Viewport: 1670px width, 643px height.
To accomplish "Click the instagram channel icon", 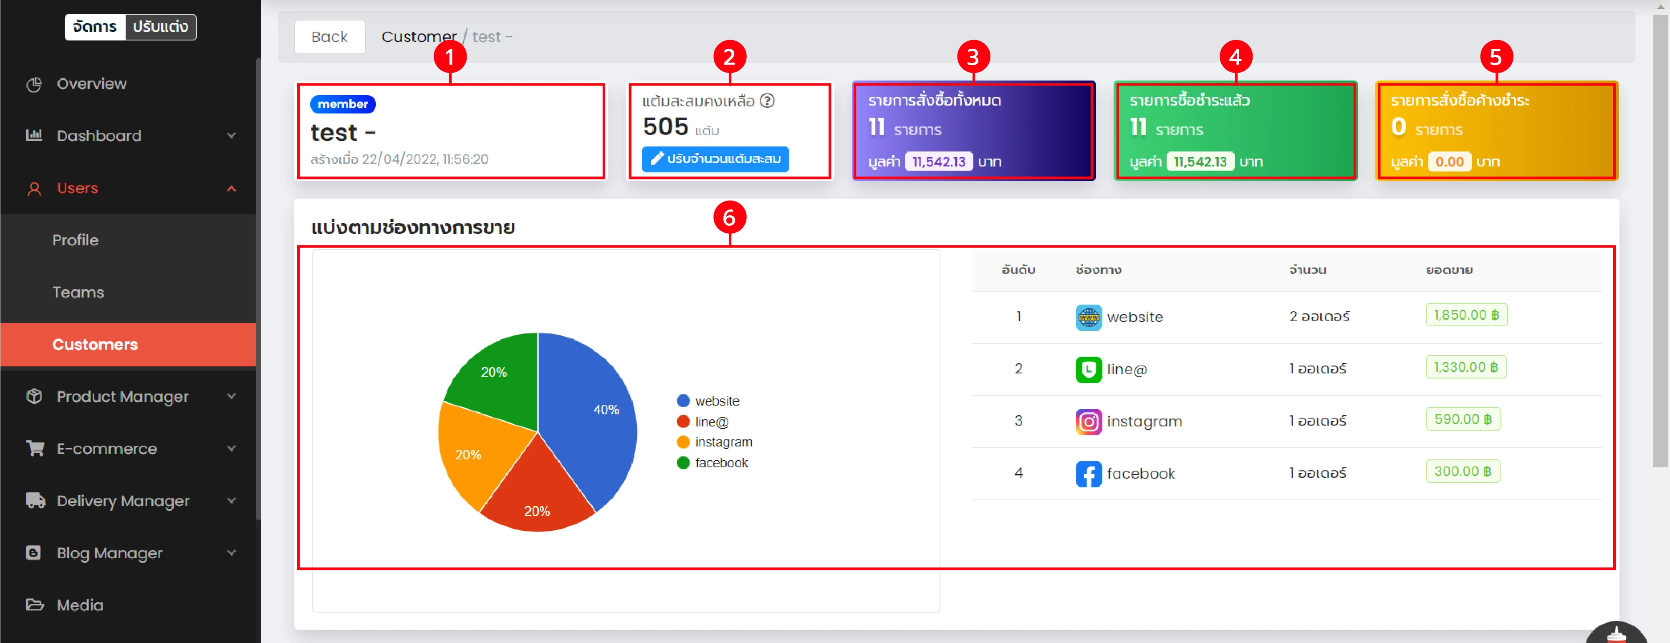I will pos(1089,422).
